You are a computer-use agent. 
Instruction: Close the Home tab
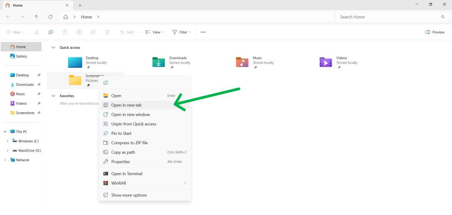pos(67,5)
